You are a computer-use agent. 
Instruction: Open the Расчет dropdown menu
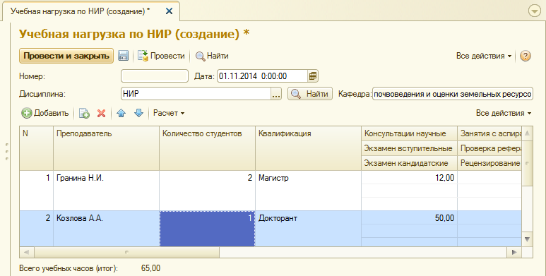click(169, 113)
